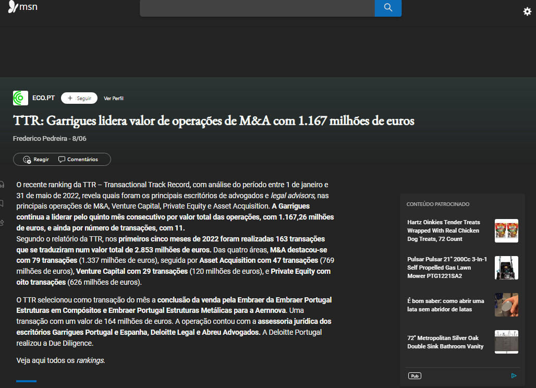The height and width of the screenshot is (388, 536).
Task: Click the headphones listen icon in sidebar
Action: (x=2, y=184)
